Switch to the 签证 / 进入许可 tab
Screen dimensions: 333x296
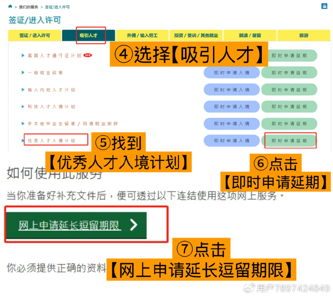34,35
